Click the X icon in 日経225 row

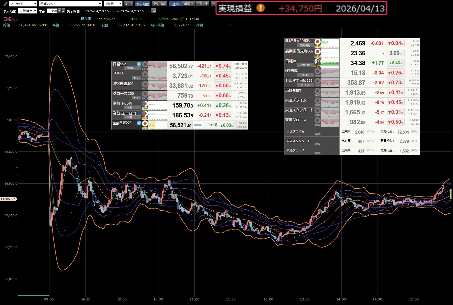click(x=139, y=64)
